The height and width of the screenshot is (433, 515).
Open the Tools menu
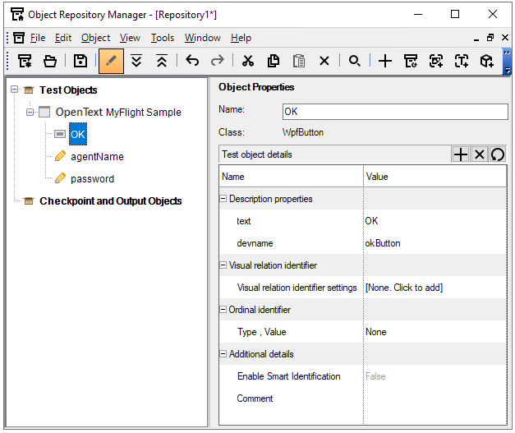click(x=163, y=38)
